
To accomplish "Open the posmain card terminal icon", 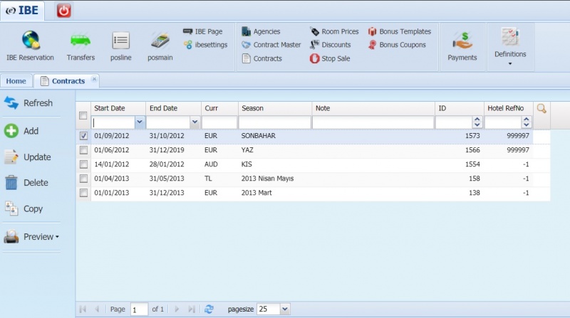I will [160, 41].
